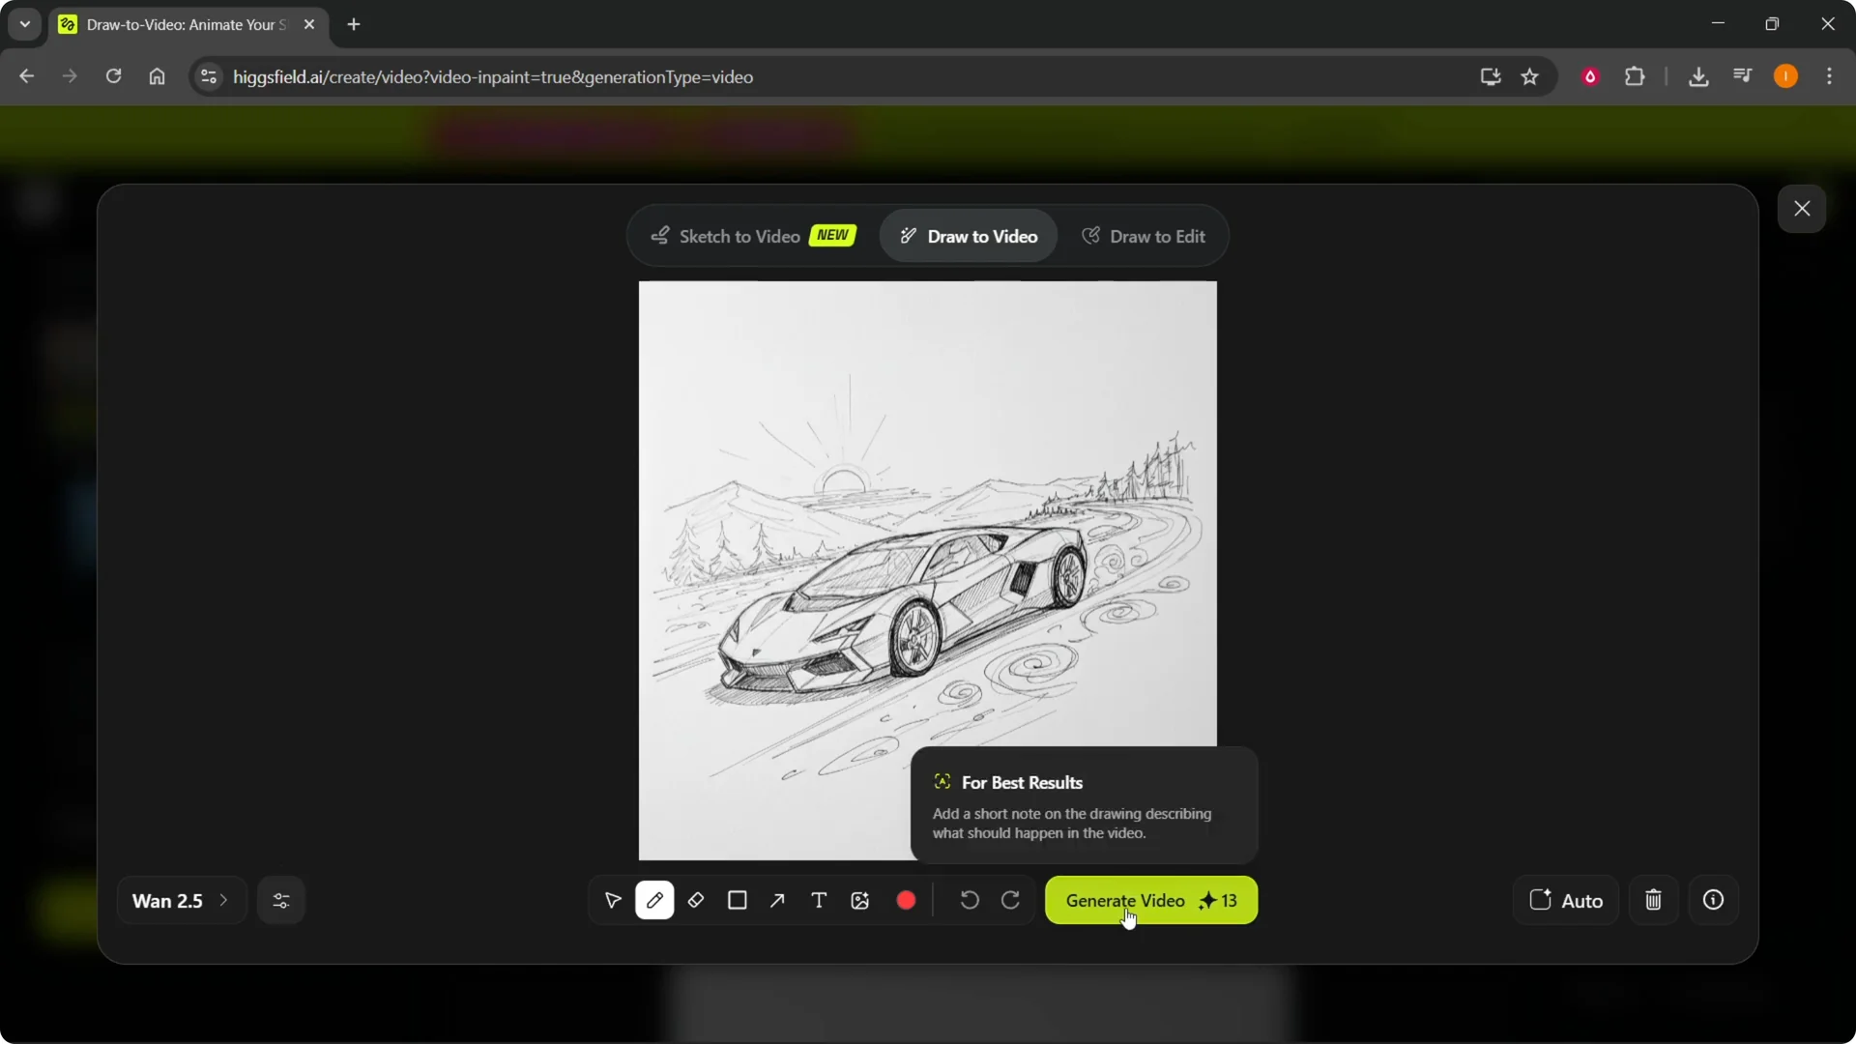Redo the last undone action
1856x1044 pixels.
point(1011,899)
